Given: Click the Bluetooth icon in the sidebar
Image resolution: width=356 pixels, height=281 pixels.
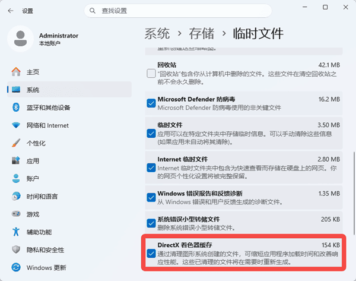Looking at the screenshot, I should coord(16,108).
